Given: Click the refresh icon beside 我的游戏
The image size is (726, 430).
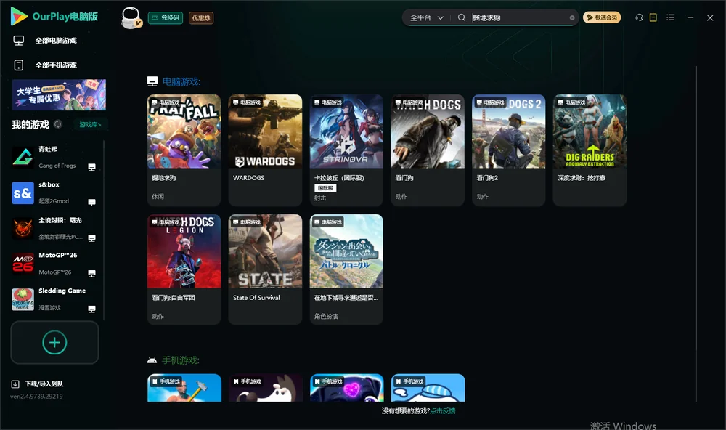Looking at the screenshot, I should 58,124.
